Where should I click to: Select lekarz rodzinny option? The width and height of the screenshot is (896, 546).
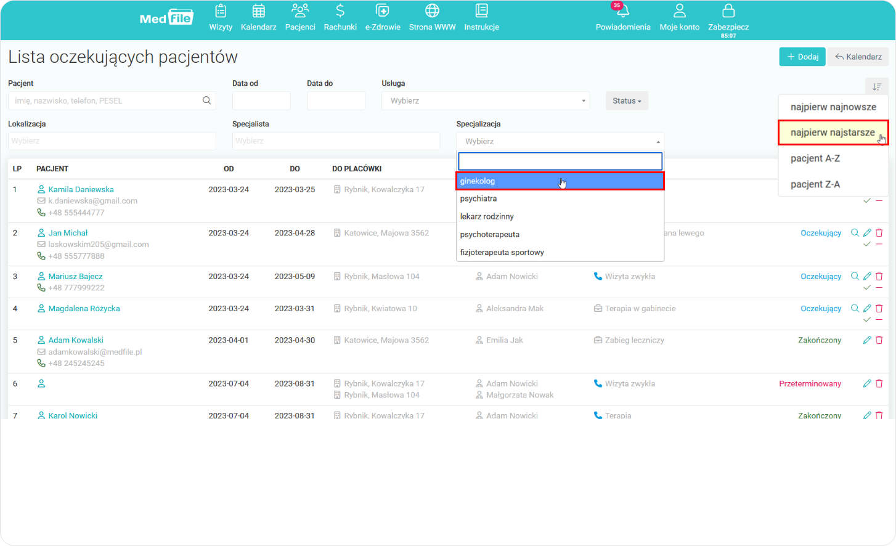click(x=560, y=216)
